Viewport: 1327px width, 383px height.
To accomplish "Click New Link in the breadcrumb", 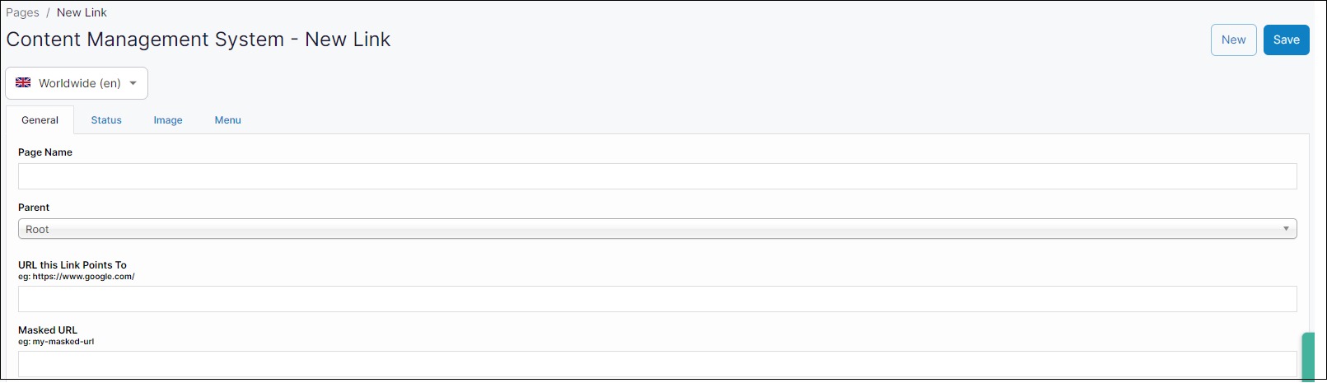I will click(82, 12).
